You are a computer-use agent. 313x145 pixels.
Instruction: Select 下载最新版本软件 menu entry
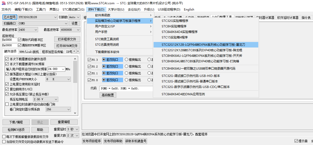(x=120, y=52)
